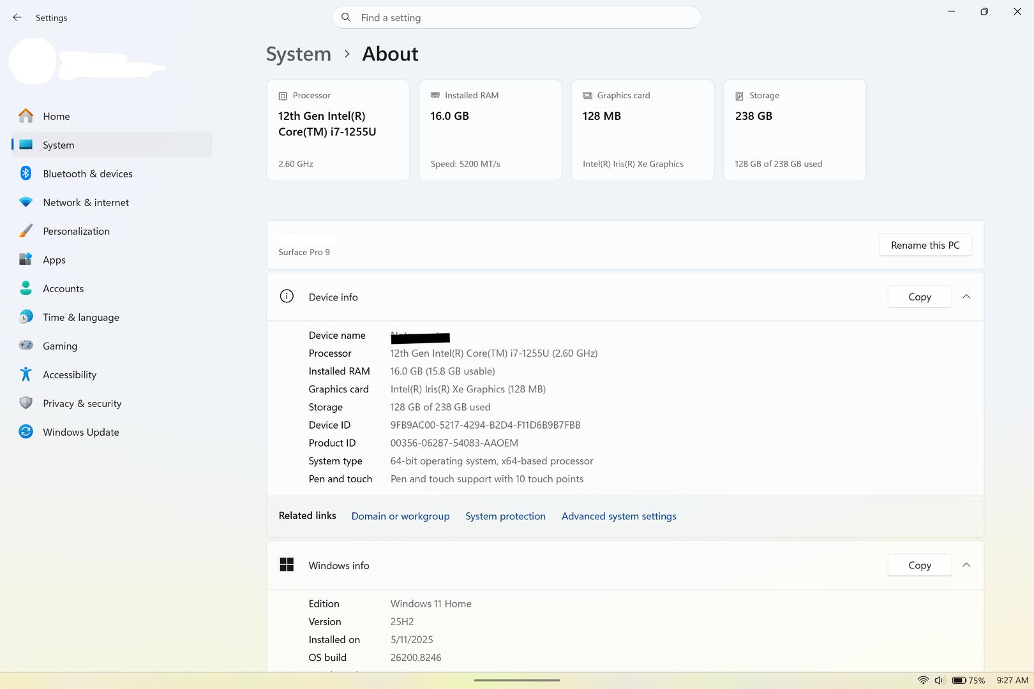This screenshot has width=1034, height=689.
Task: Open the Home settings page
Action: point(112,116)
